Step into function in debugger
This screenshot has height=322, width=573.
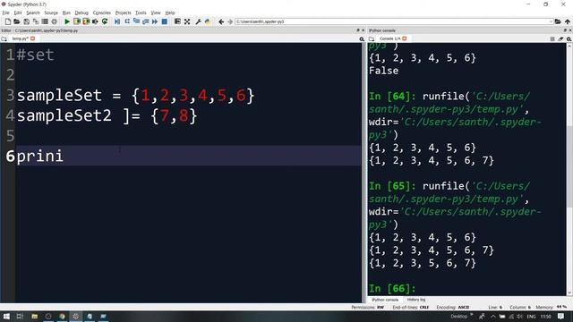tap(136, 21)
